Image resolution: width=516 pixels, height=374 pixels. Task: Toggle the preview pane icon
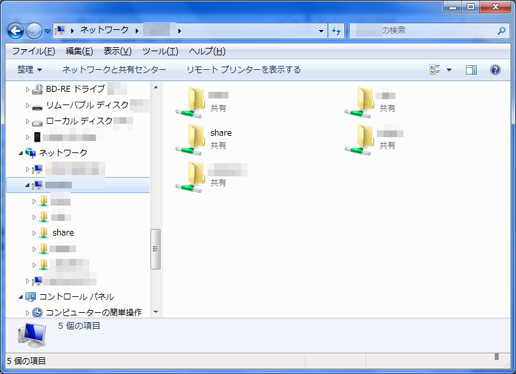point(471,70)
